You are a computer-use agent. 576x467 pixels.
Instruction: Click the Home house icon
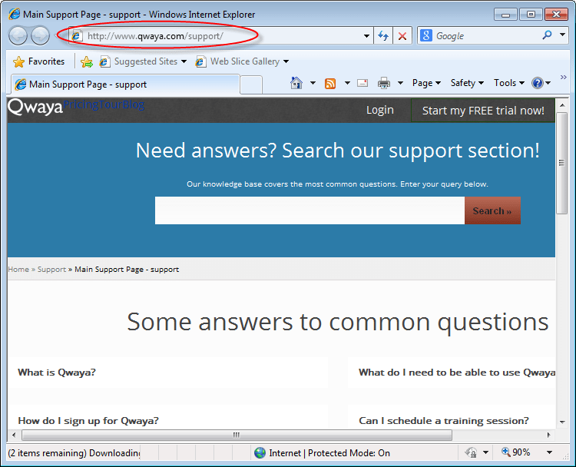click(296, 83)
